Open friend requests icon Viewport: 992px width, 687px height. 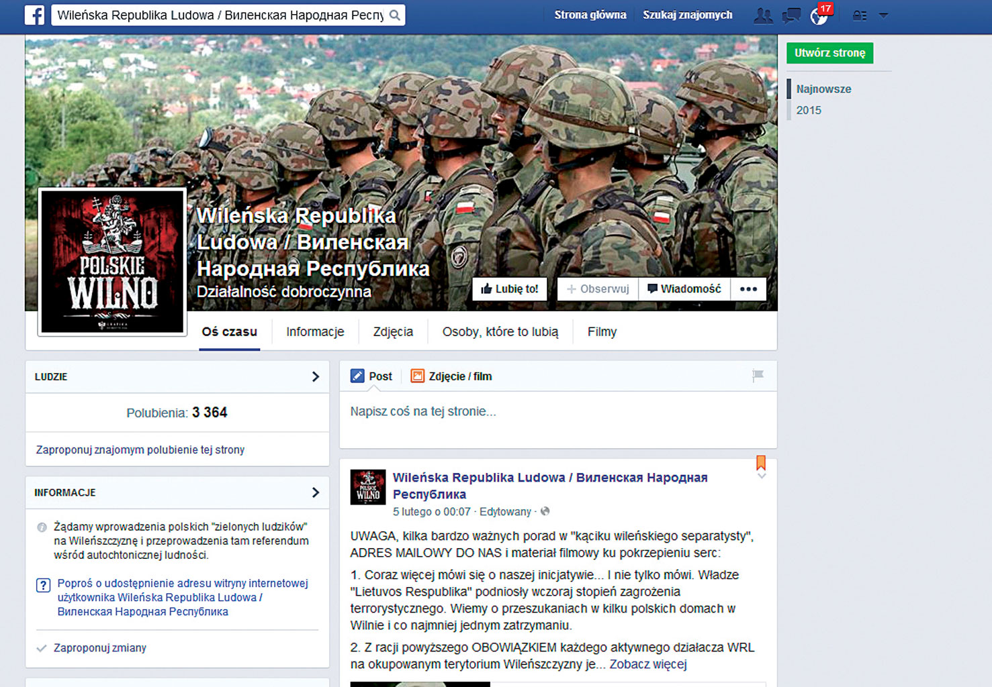[762, 15]
